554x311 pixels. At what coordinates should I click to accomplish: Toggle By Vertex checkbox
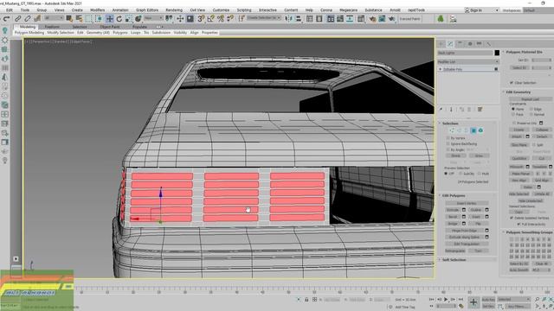pyautogui.click(x=448, y=138)
